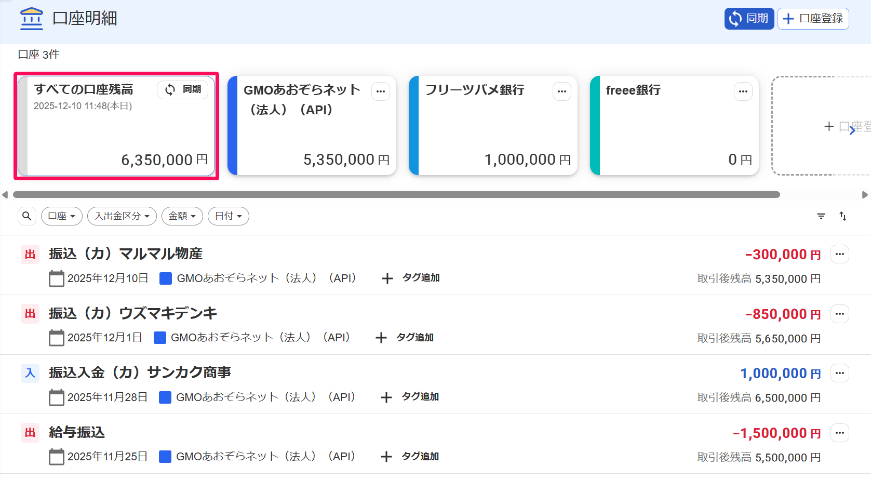Click the horizontal card scrollbar thumb
The width and height of the screenshot is (871, 479).
pyautogui.click(x=396, y=195)
